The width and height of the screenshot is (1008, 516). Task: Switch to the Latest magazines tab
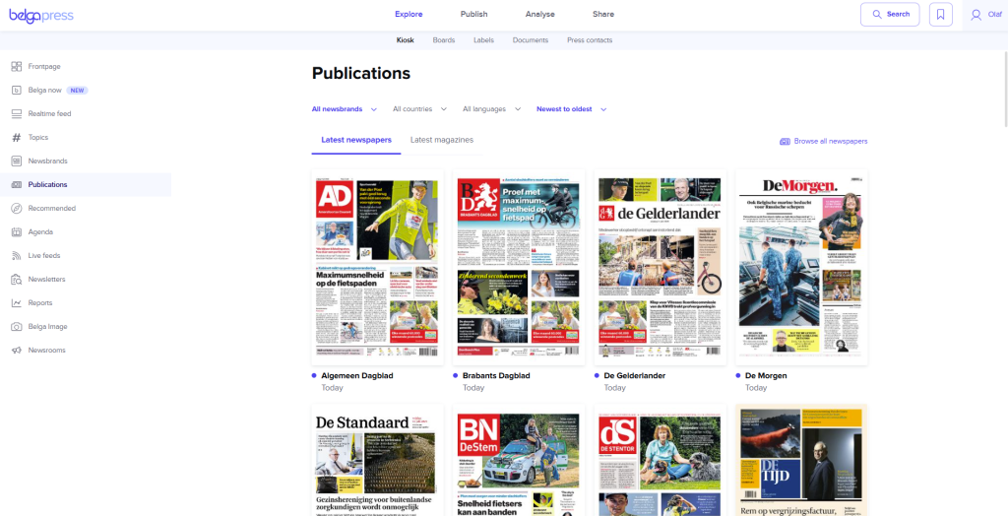(x=442, y=140)
